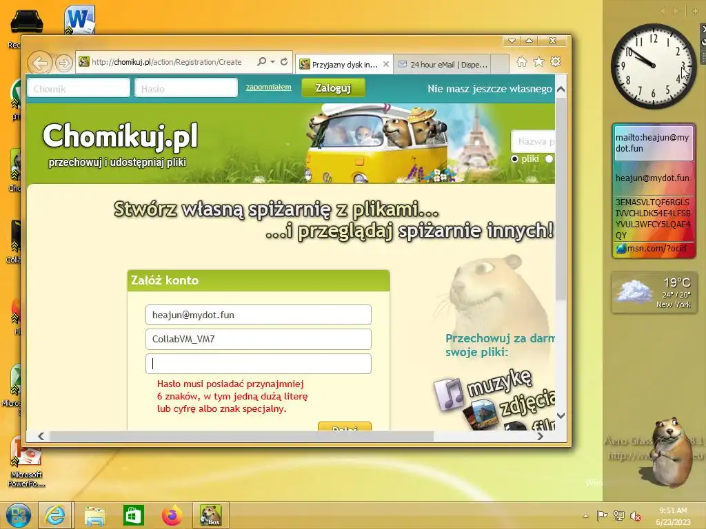The height and width of the screenshot is (529, 706).
Task: Open the analog clock gadget
Action: [653, 66]
